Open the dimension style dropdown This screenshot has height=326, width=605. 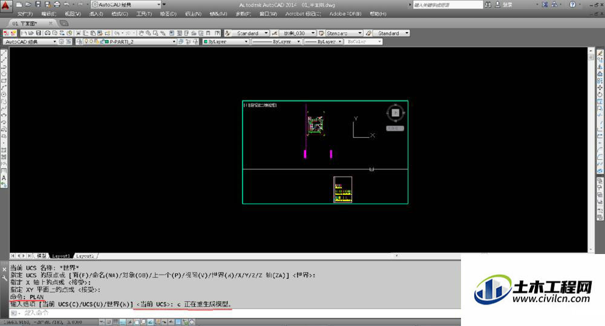(297, 33)
